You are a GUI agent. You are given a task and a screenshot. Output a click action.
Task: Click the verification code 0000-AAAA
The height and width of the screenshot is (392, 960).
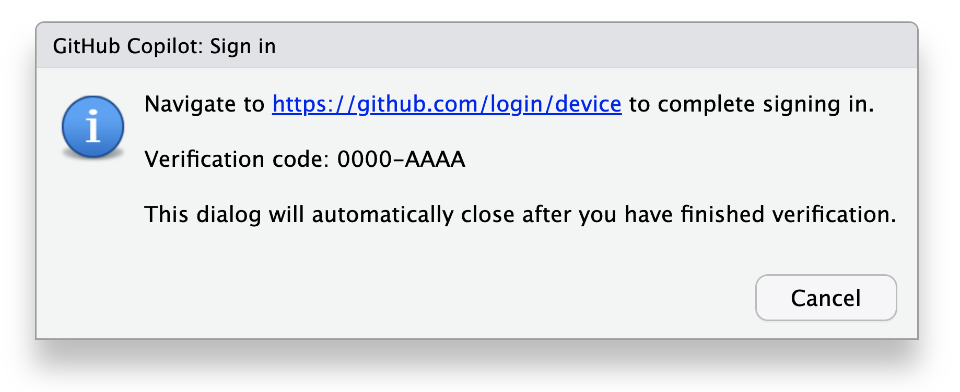click(401, 160)
